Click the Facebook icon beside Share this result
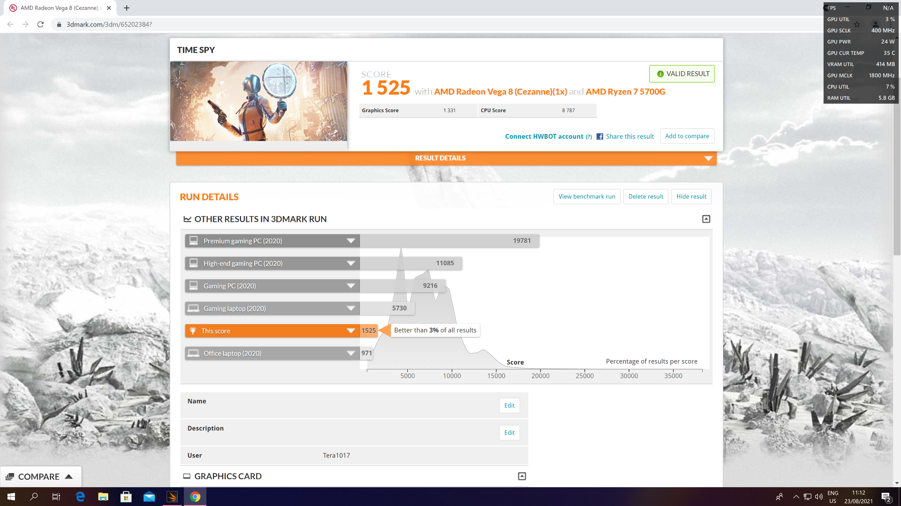Viewport: 901px width, 506px height. pos(600,137)
